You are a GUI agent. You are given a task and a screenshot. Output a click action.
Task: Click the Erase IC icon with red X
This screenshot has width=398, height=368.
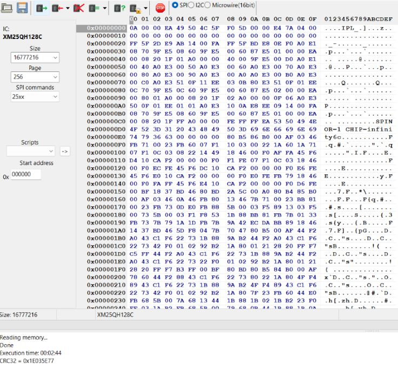[79, 8]
